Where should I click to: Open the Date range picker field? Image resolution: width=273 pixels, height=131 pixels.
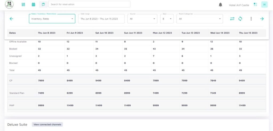pyautogui.click(x=101, y=19)
